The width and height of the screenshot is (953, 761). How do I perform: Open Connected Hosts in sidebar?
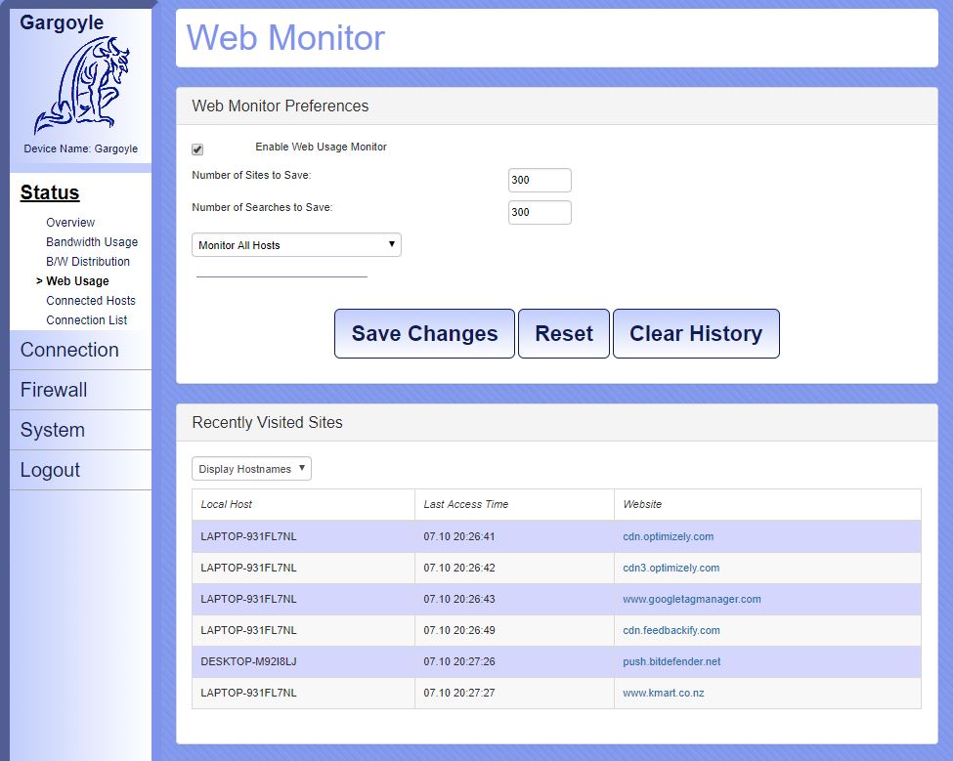pyautogui.click(x=91, y=301)
